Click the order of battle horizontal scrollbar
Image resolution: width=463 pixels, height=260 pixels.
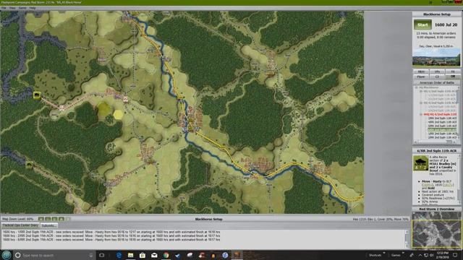click(x=436, y=142)
